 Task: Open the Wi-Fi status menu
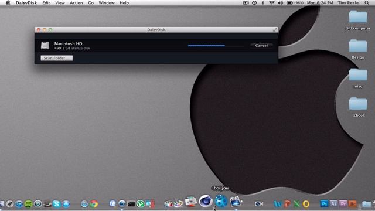[x=271, y=3]
